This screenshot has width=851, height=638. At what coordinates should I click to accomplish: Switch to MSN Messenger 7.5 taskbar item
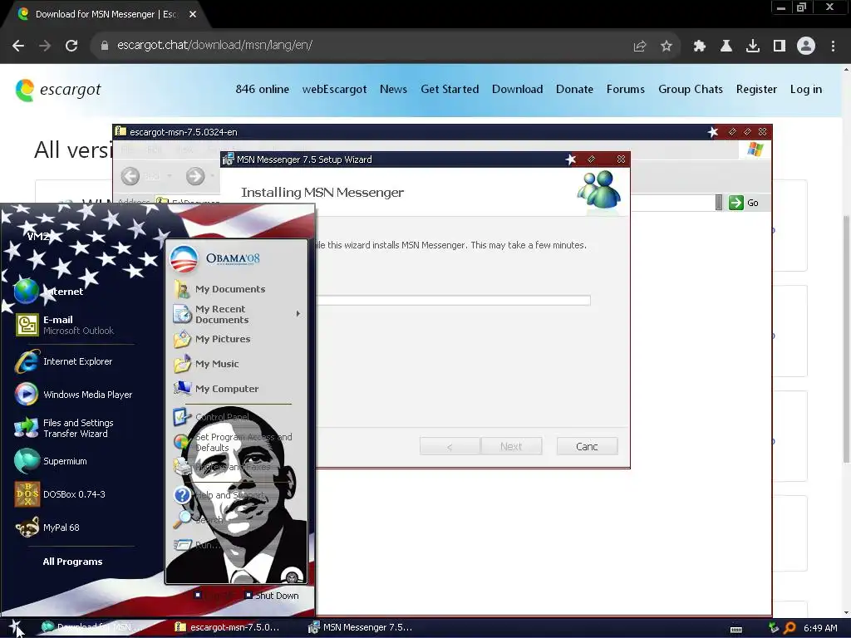tap(361, 627)
